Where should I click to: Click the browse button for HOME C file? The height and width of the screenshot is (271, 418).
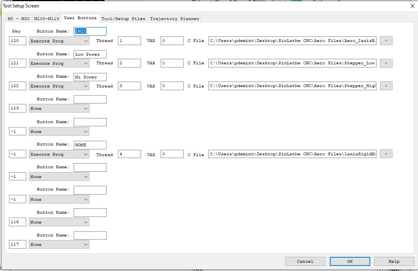pos(386,154)
